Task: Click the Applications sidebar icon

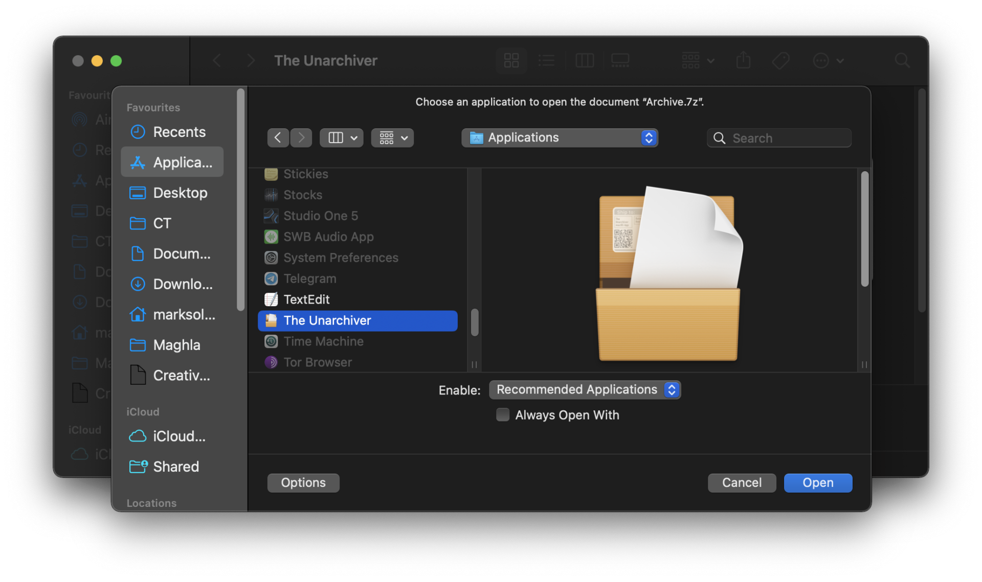Action: tap(138, 162)
